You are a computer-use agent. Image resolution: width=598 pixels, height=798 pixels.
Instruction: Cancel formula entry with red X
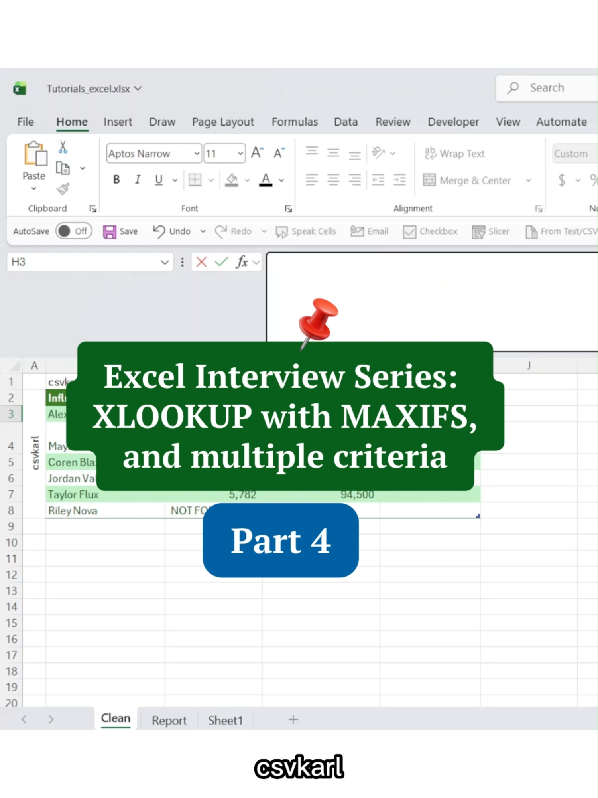click(201, 262)
